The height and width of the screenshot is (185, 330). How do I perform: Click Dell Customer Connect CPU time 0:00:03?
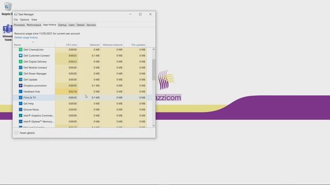pos(73,55)
